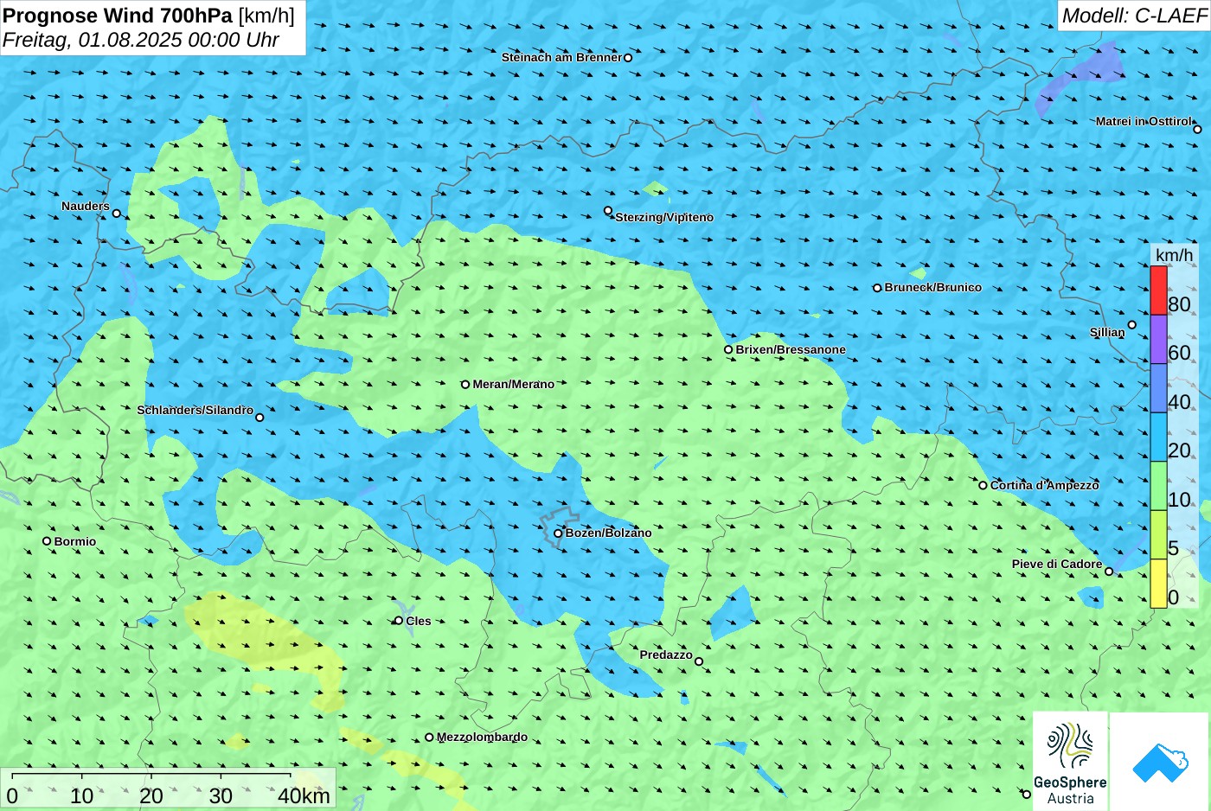The width and height of the screenshot is (1211, 811).
Task: Click the "km/h" legend unit label
Action: [1175, 255]
